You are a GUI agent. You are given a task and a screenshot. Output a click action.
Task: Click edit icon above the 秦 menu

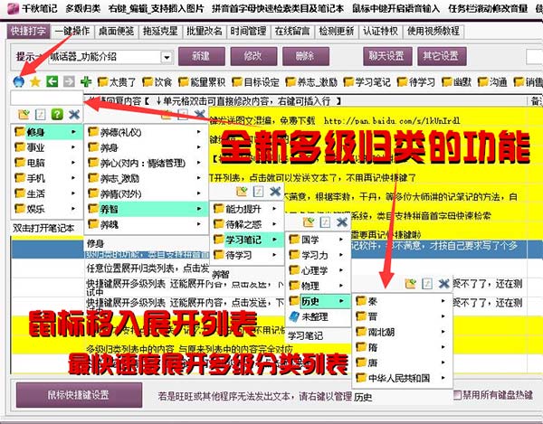[x=427, y=284]
